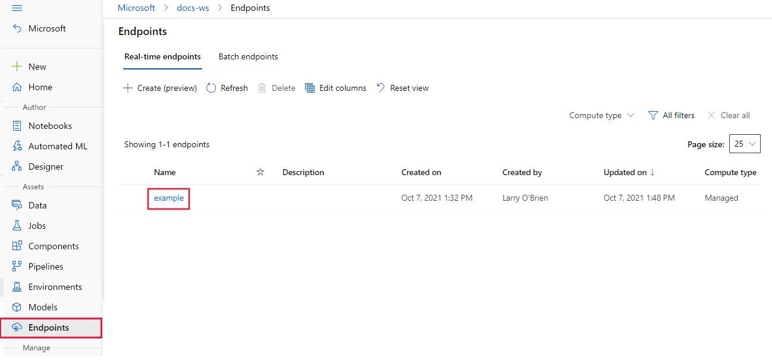Image resolution: width=772 pixels, height=361 pixels.
Task: Select the Real-time endpoints tab
Action: tap(162, 57)
